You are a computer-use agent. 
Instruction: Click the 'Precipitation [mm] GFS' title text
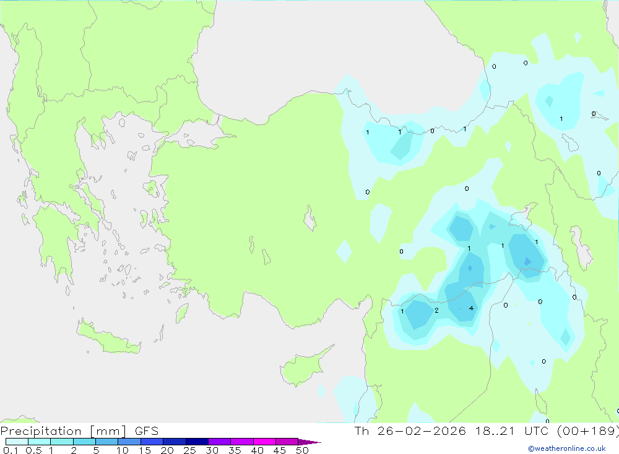(79, 430)
